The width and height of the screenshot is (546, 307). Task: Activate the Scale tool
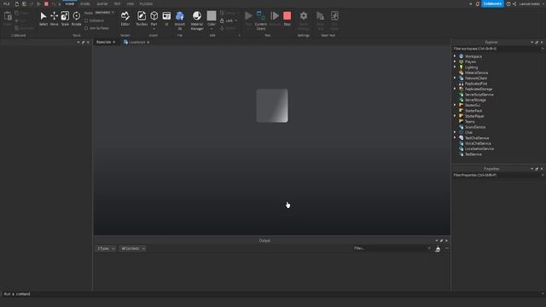(x=65, y=19)
